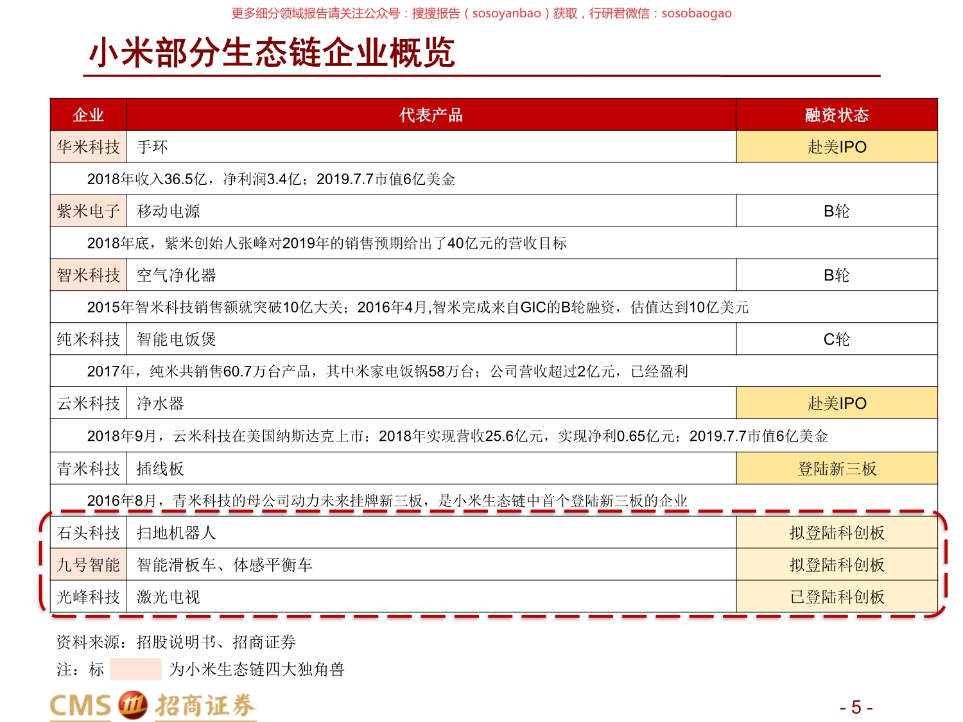
Task: Select the 九号智能 company cell
Action: (89, 565)
